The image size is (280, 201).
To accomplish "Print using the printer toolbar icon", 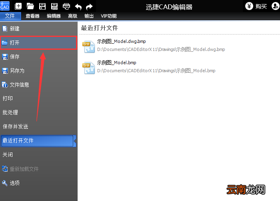I will [x=66, y=6].
